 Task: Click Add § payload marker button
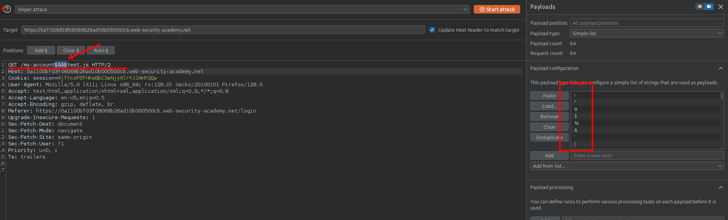[41, 50]
